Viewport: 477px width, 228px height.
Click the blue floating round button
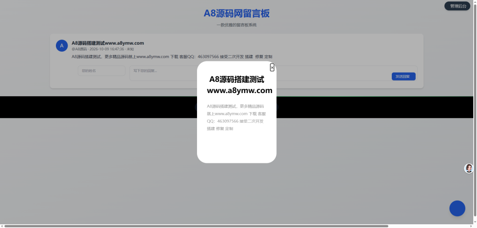point(457,208)
